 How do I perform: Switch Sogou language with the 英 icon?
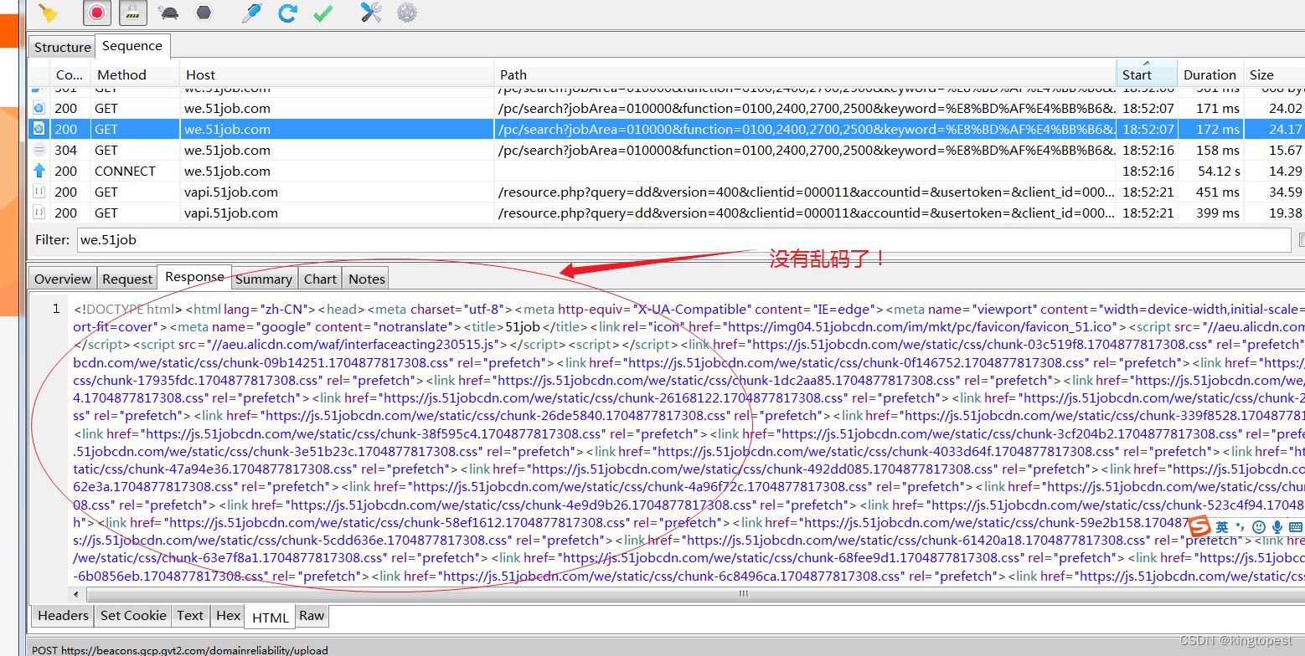(x=1222, y=526)
